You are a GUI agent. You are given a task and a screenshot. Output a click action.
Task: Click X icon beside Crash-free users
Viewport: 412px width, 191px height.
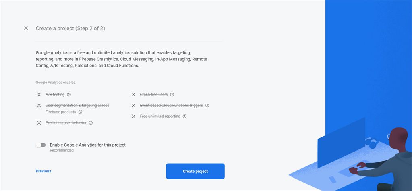pos(133,95)
